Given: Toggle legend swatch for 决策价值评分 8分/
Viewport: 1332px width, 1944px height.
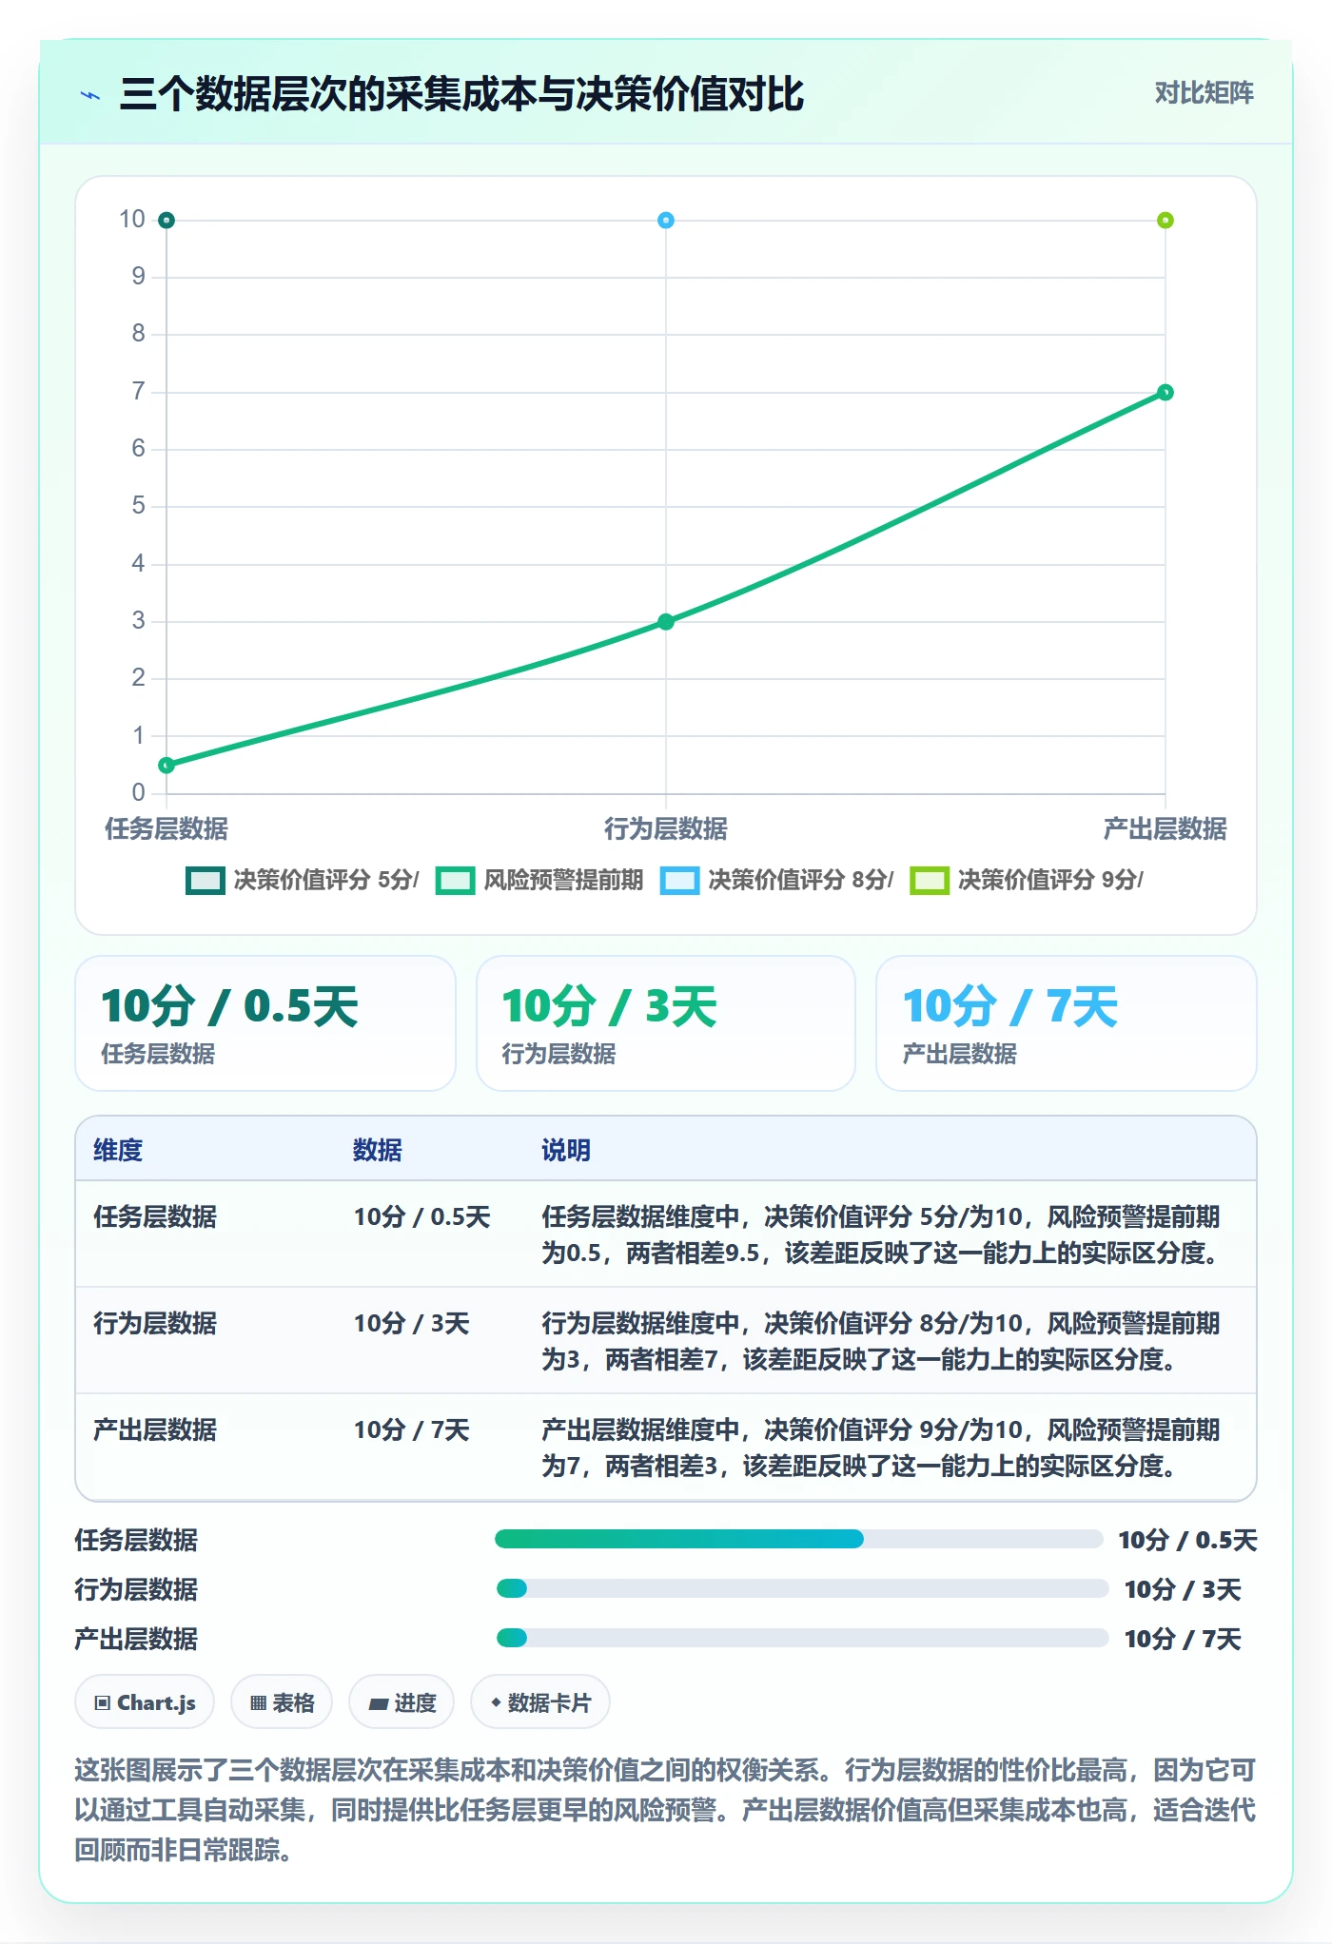Looking at the screenshot, I should click(x=679, y=881).
